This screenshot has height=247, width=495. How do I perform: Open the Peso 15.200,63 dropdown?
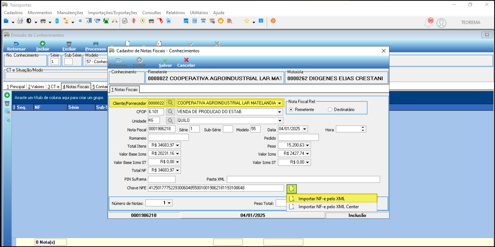coord(308,146)
